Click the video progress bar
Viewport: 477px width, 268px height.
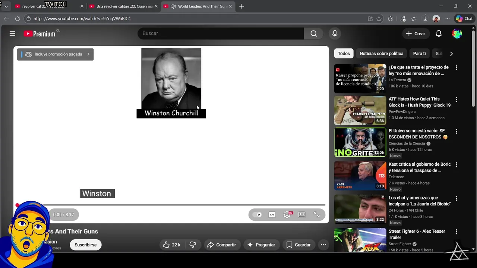(171, 205)
